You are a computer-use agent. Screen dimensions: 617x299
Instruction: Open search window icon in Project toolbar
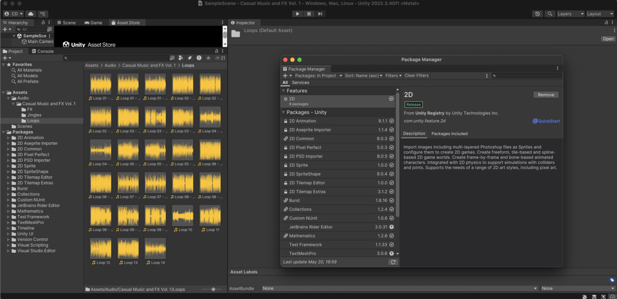(x=172, y=58)
